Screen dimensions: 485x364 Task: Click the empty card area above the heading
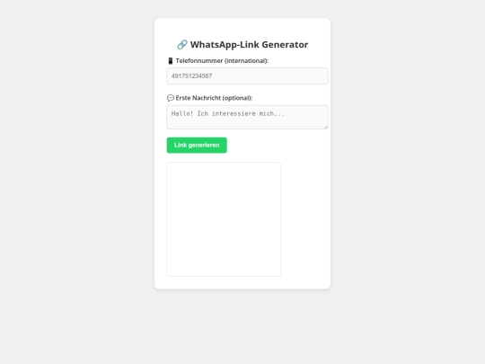coord(242,28)
